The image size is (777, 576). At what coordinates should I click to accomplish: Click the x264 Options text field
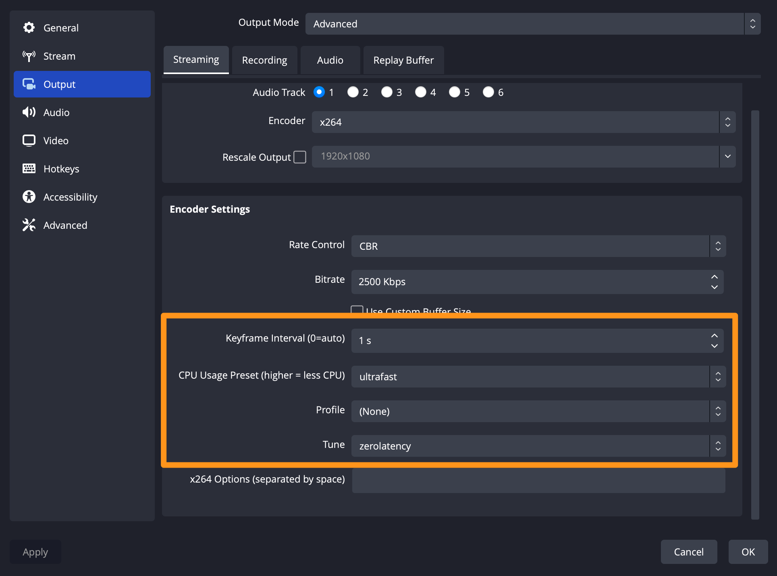[538, 480]
